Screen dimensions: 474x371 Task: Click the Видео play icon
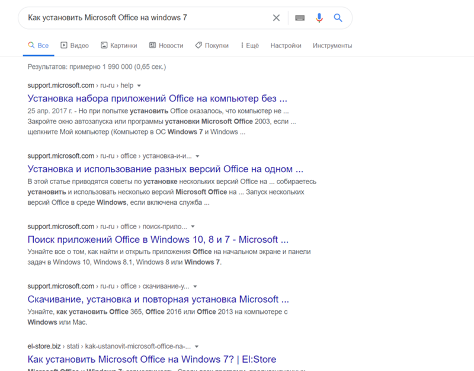(x=64, y=45)
